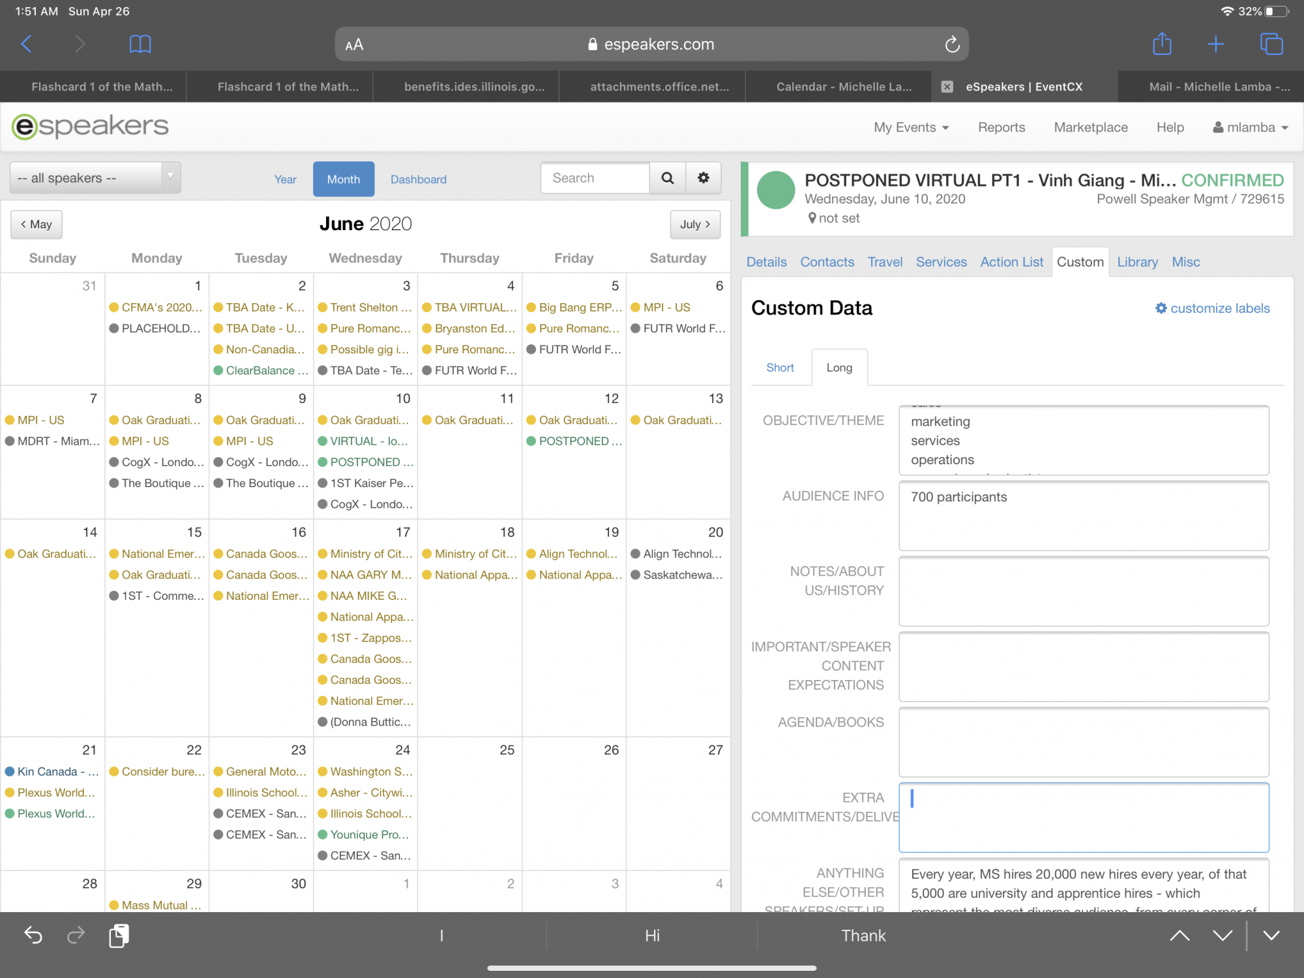Open (Donna Buttic... event on June 17
Viewport: 1304px width, 978px height.
[x=365, y=722]
